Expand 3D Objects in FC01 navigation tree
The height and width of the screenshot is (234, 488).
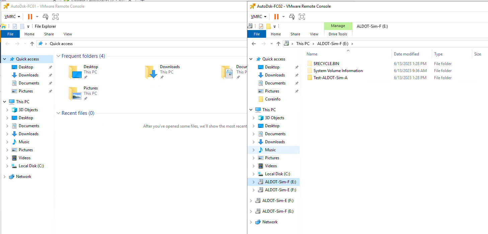click(7, 110)
